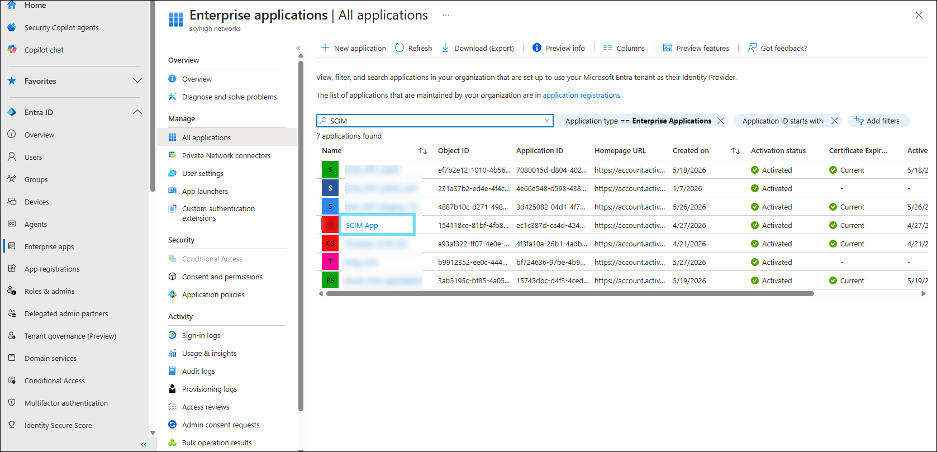This screenshot has height=452, width=937.
Task: Click the Domain services icon
Action: coord(12,358)
